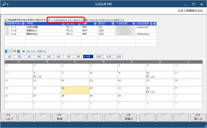Click the suidouryof cell
Screen dimensions: 207x128
tap(146, 27)
